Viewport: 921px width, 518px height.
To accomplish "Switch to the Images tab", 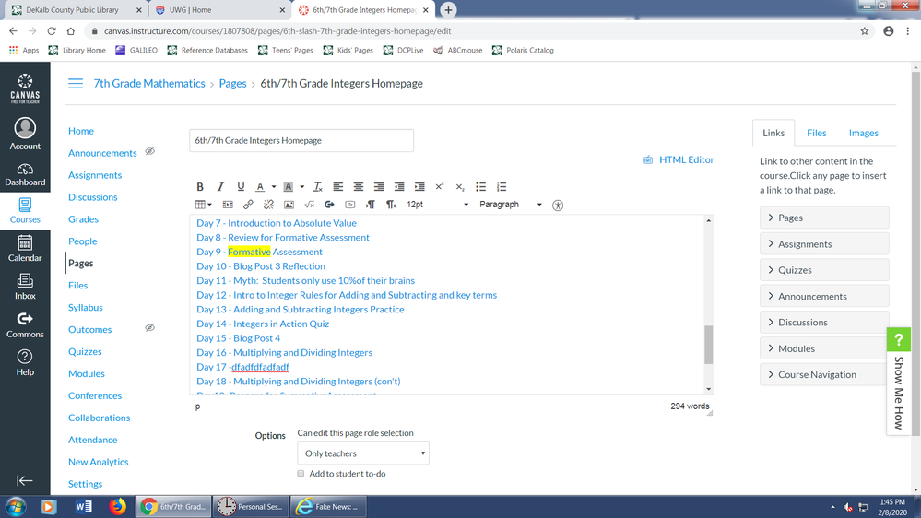I will 863,133.
